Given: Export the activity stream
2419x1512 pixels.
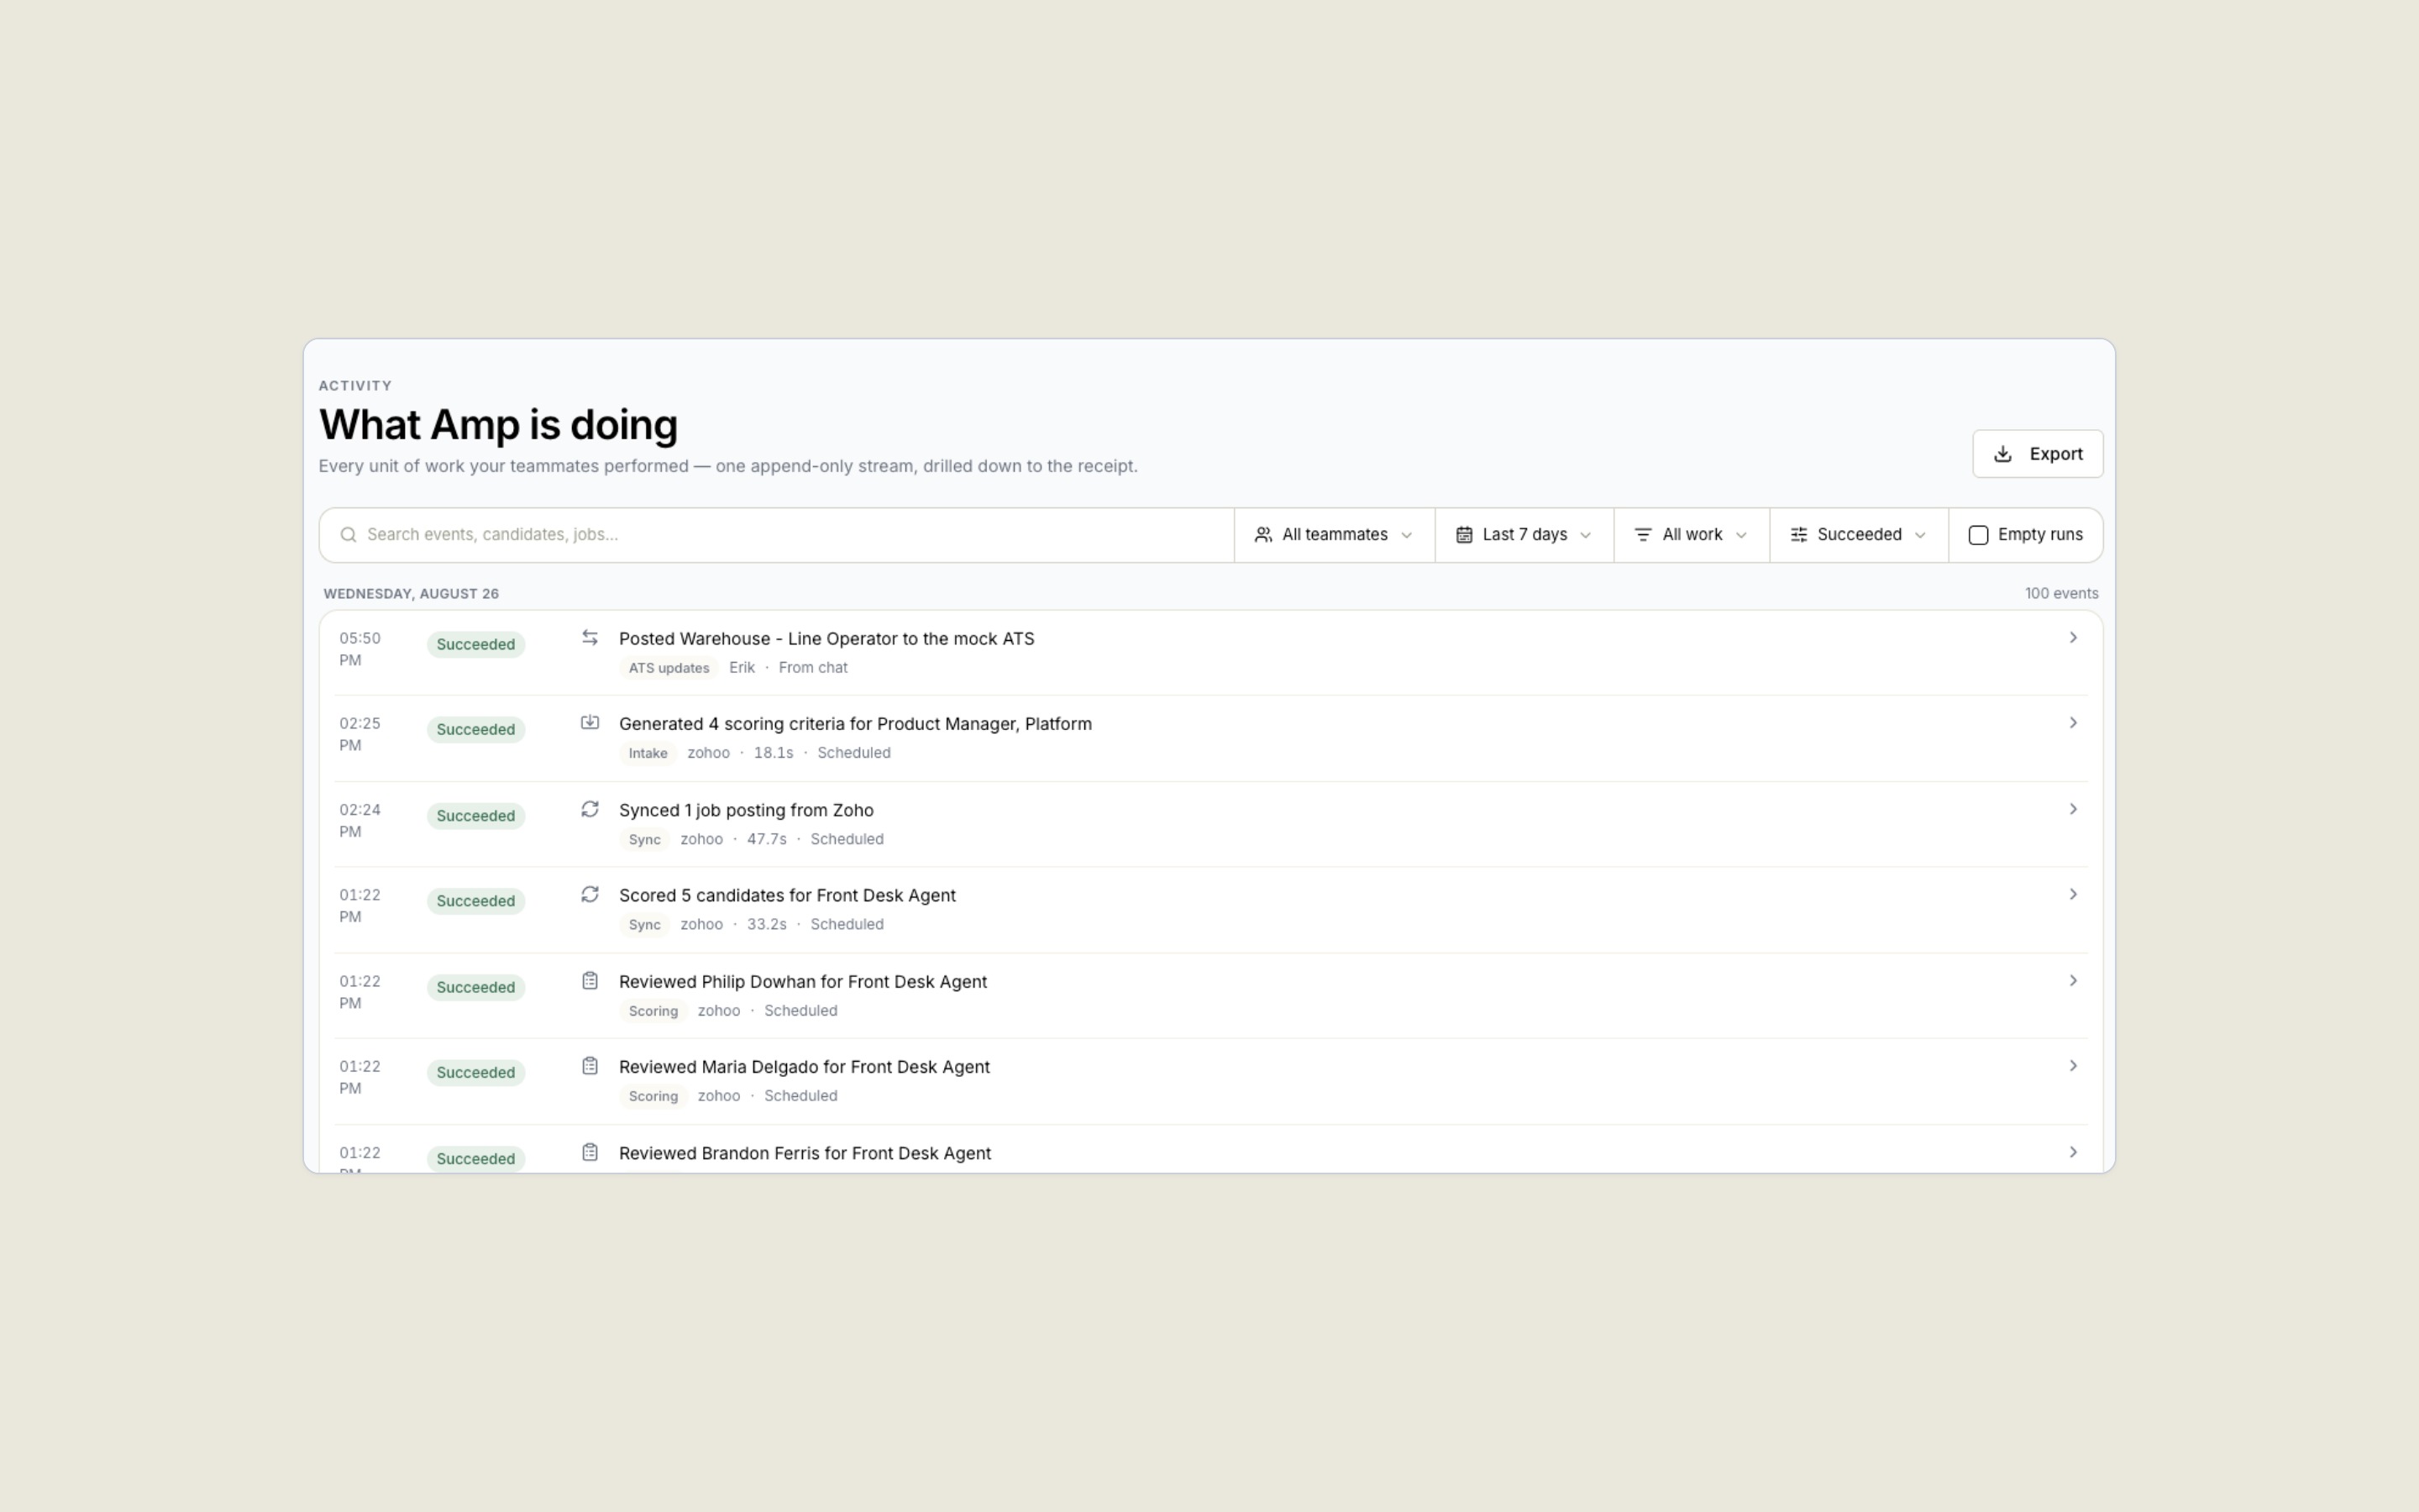Looking at the screenshot, I should (2037, 454).
